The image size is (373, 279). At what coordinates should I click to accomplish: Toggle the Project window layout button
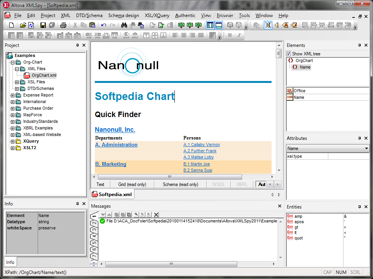click(210, 25)
